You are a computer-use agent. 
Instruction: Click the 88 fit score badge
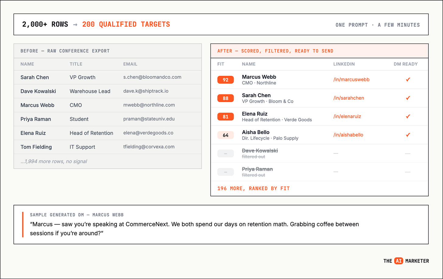click(x=225, y=98)
